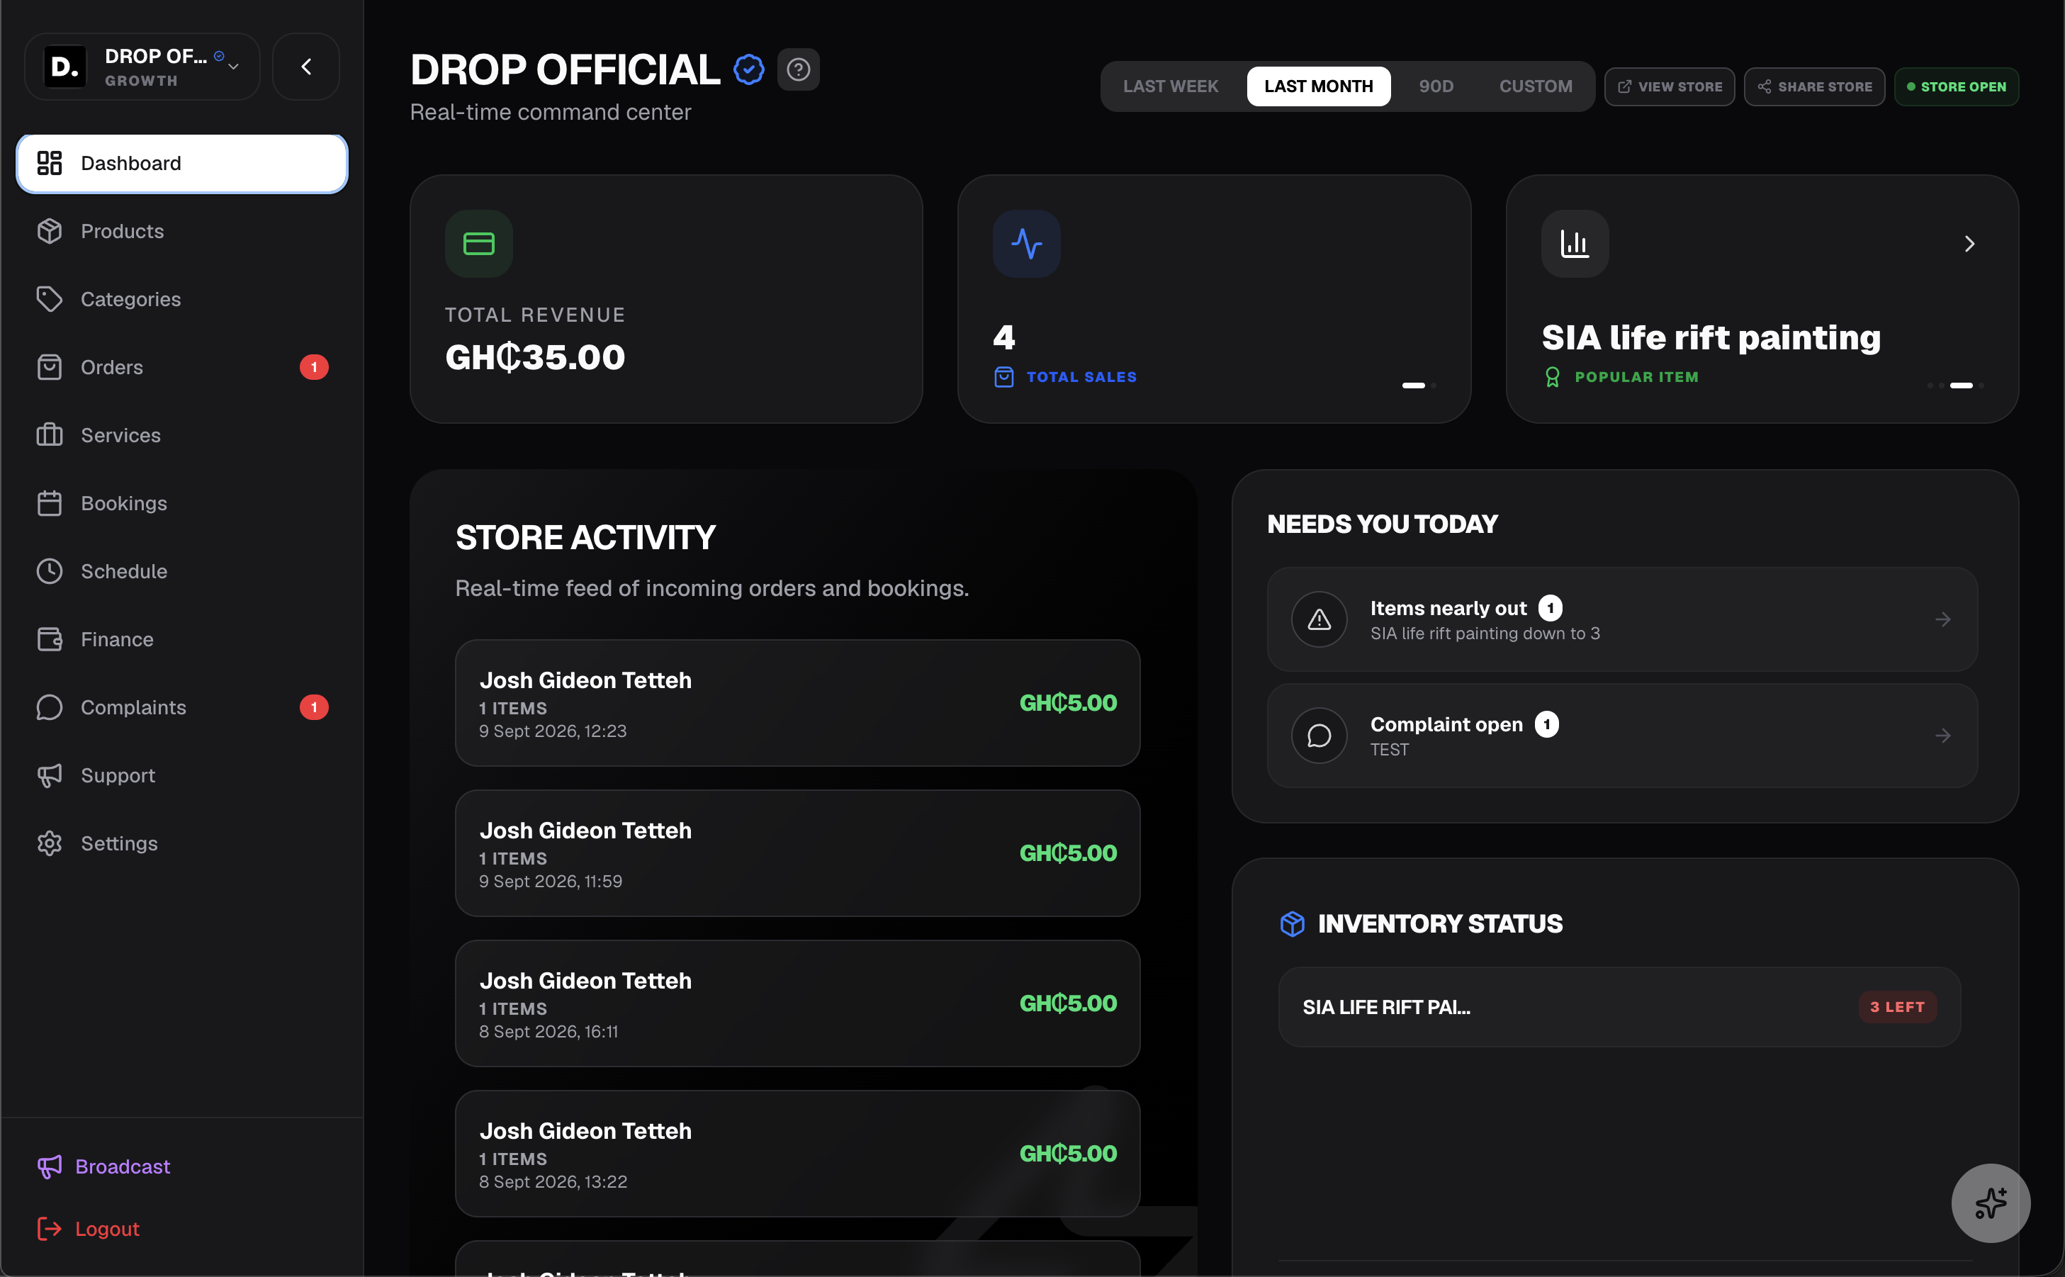Image resolution: width=2065 pixels, height=1277 pixels.
Task: Select the LAST MONTH range
Action: [x=1318, y=86]
